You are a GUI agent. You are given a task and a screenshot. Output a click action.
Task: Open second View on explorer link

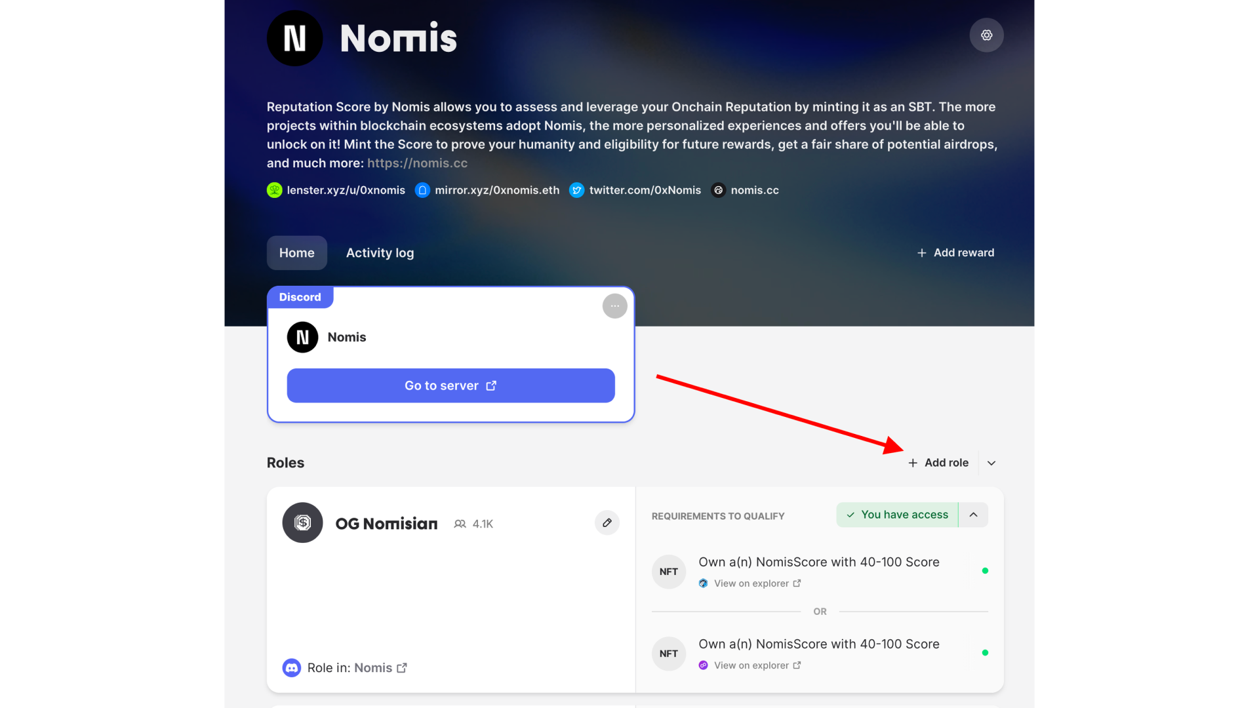757,665
